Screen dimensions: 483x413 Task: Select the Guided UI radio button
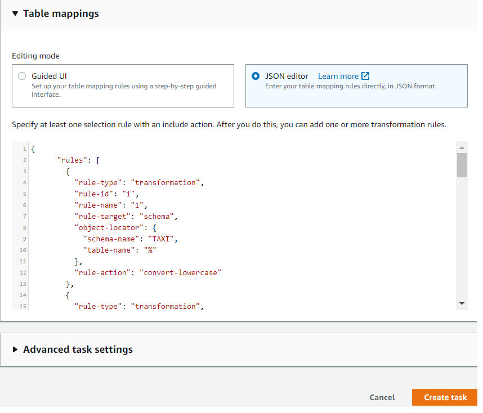pyautogui.click(x=22, y=76)
